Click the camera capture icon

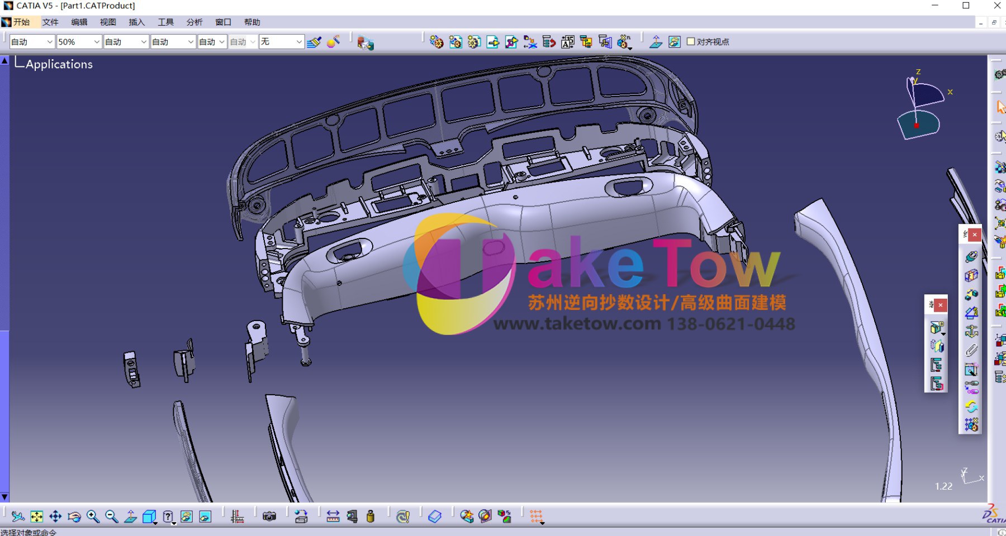click(x=269, y=516)
